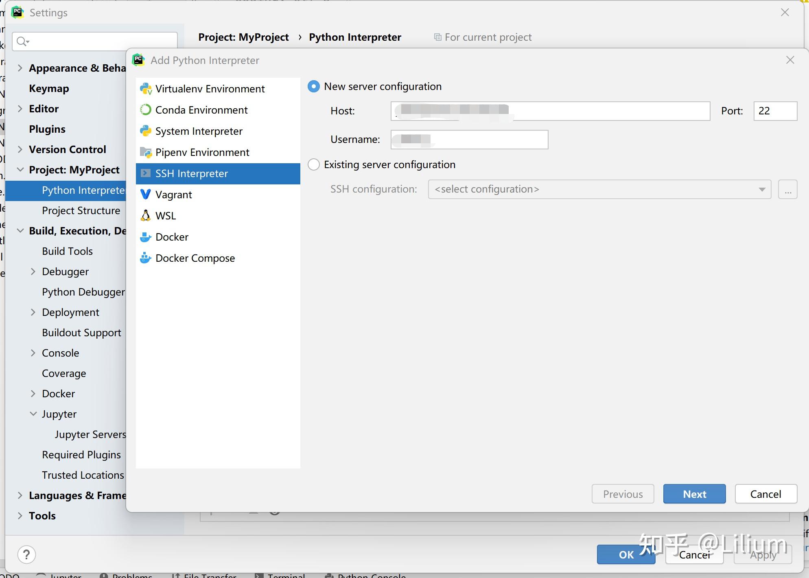Image resolution: width=809 pixels, height=578 pixels.
Task: Click into the Port number field
Action: click(774, 111)
